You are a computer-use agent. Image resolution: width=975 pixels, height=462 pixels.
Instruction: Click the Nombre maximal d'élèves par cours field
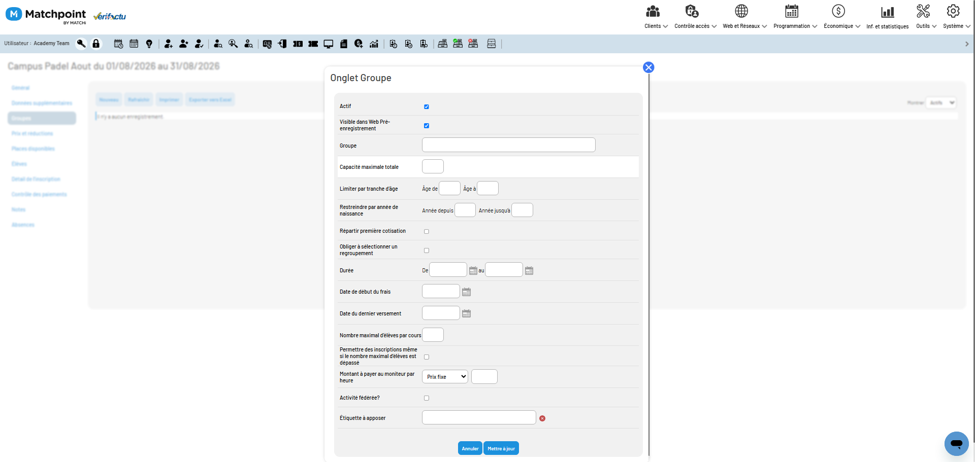[433, 335]
